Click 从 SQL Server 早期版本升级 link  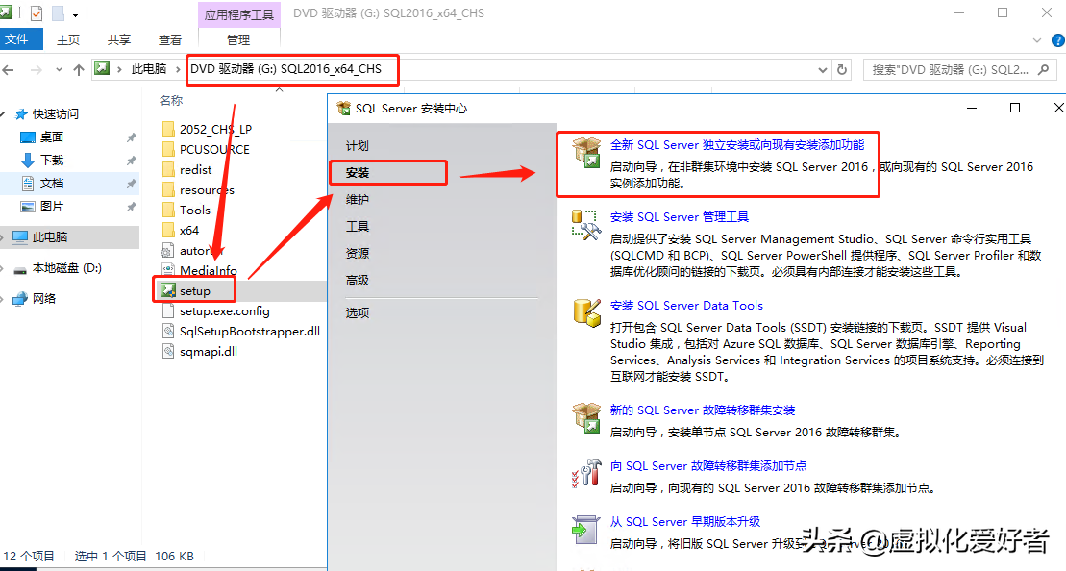tap(684, 521)
